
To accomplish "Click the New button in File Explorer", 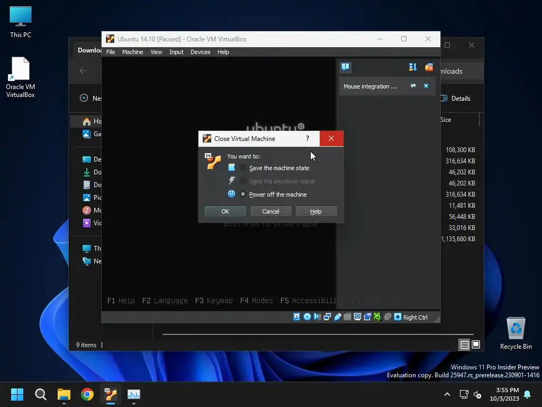I will click(x=91, y=98).
